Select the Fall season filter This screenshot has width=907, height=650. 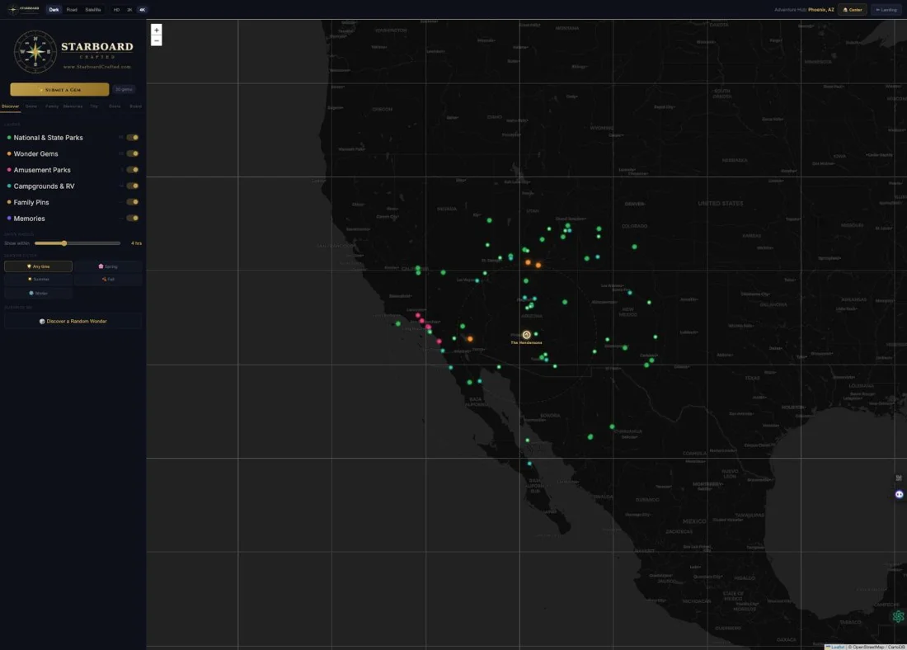(x=108, y=280)
